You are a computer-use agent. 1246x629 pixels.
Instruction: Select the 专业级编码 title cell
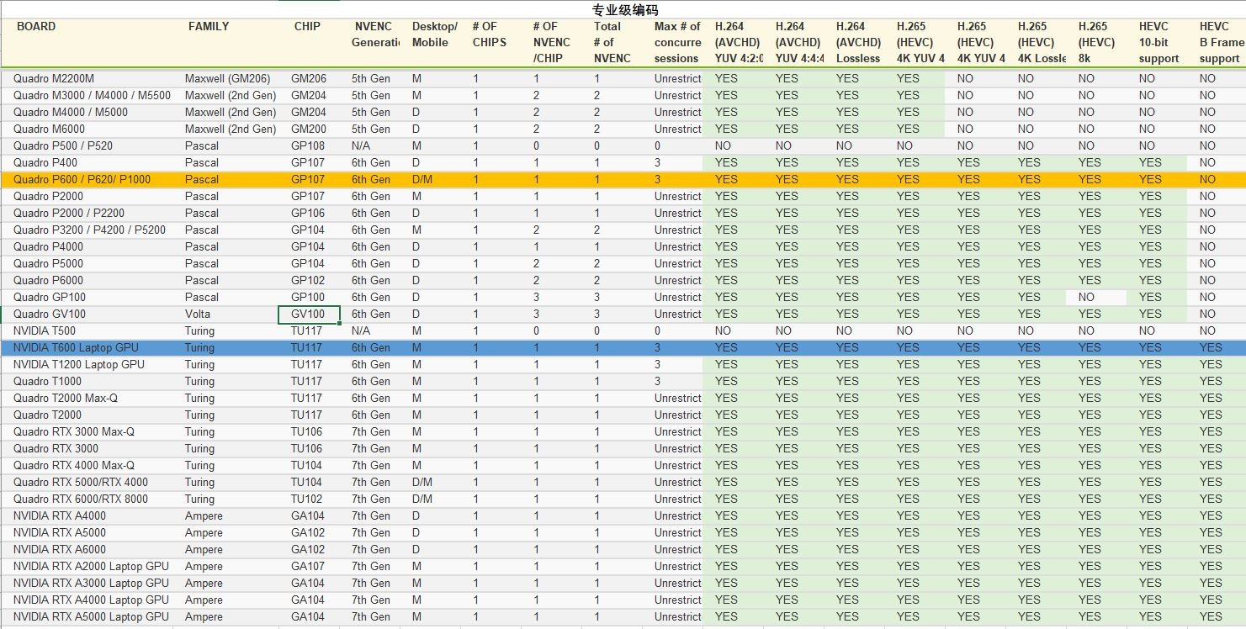(625, 9)
